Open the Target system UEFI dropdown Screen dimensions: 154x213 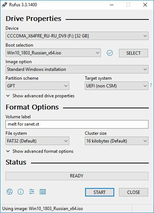coord(116,86)
